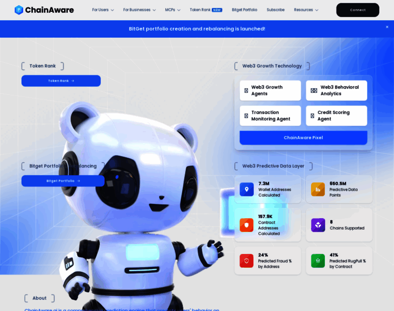Select the 8 Chains Supported card

pyautogui.click(x=339, y=225)
